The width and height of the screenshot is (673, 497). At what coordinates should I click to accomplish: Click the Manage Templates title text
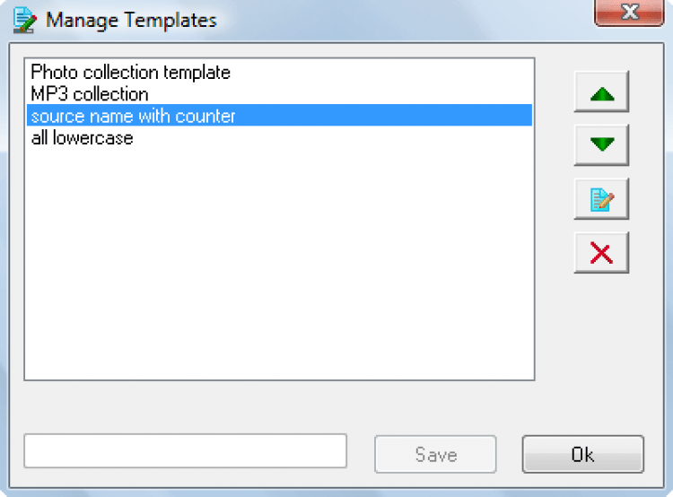coord(131,20)
